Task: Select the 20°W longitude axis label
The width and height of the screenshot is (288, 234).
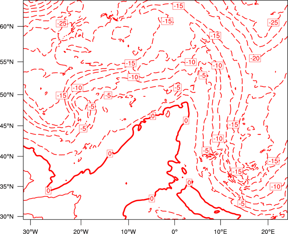Action: [x=81, y=231]
